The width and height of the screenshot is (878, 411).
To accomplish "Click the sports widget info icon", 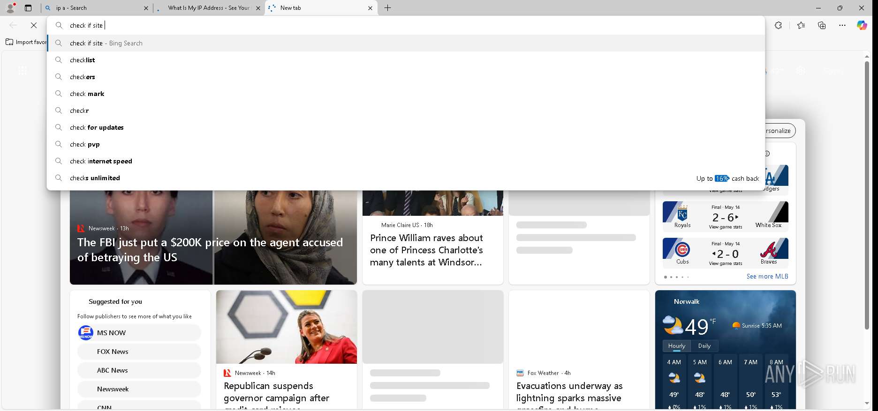I will click(x=767, y=154).
